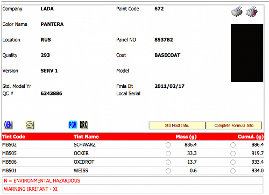Click the MB502 tint code row
Viewport: 269px width, 195px height.
133,145
